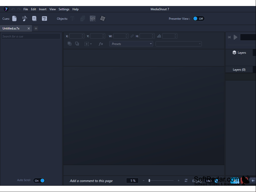Click the rotation angle icon

coord(159,36)
